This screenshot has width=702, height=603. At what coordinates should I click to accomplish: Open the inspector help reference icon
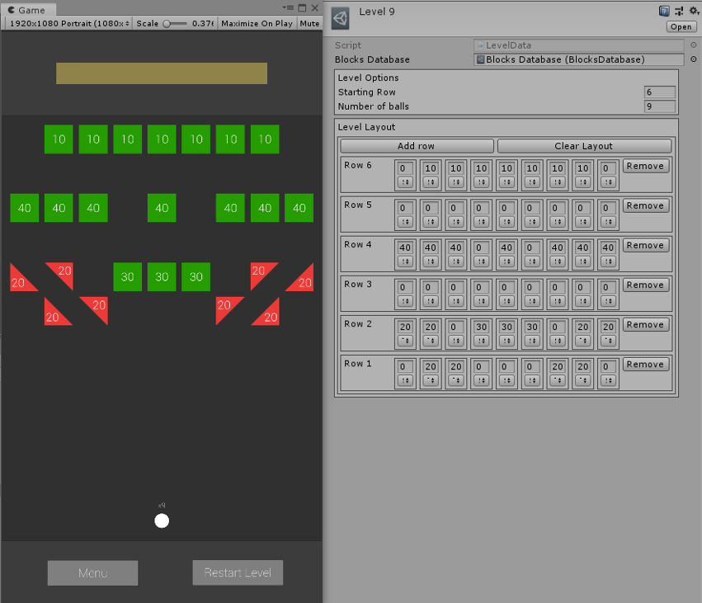tap(664, 11)
